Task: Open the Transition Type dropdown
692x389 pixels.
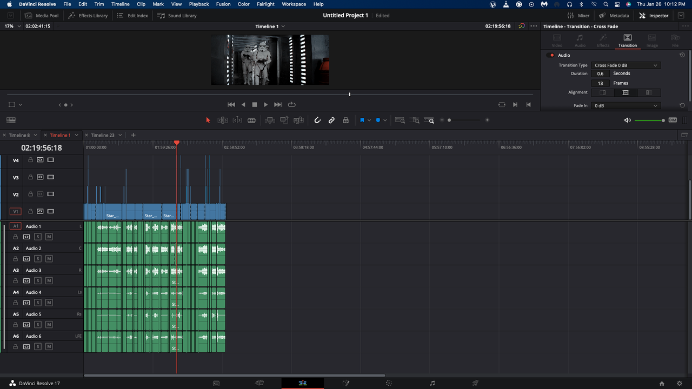Action: click(626, 65)
